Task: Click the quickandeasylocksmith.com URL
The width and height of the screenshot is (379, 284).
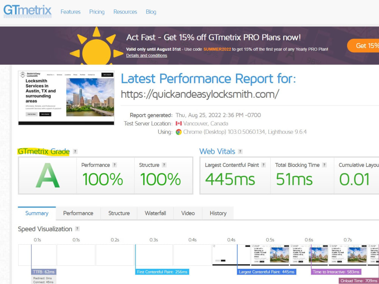Action: coord(200,94)
